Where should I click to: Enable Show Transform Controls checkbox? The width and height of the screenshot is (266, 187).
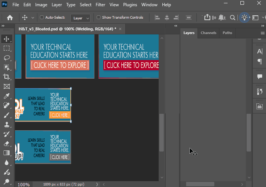99,17
